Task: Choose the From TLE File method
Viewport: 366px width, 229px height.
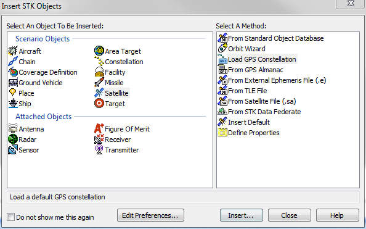Action: 242,91
